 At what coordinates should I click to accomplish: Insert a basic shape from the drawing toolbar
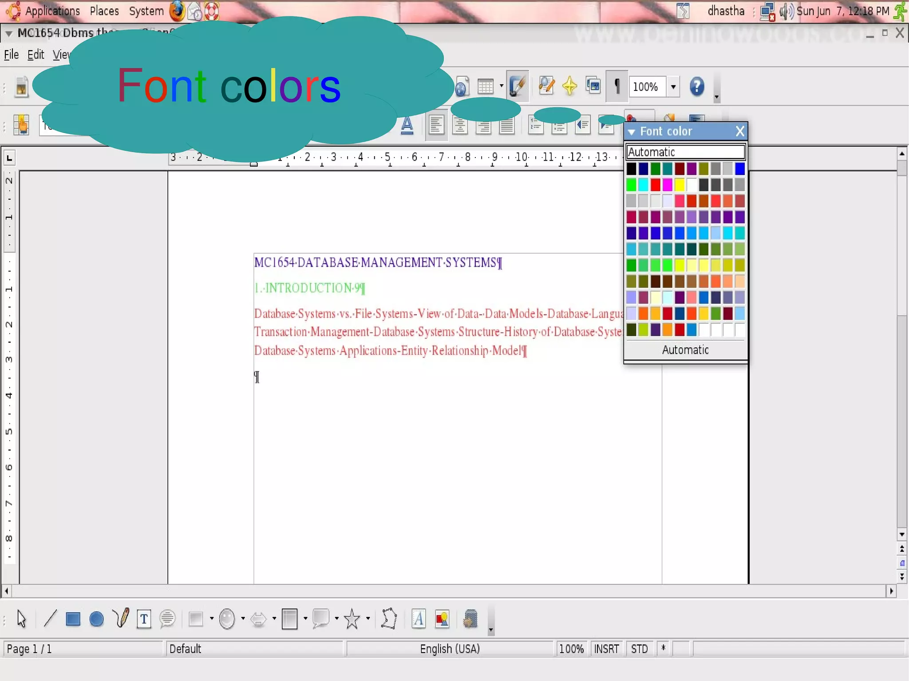(x=195, y=618)
